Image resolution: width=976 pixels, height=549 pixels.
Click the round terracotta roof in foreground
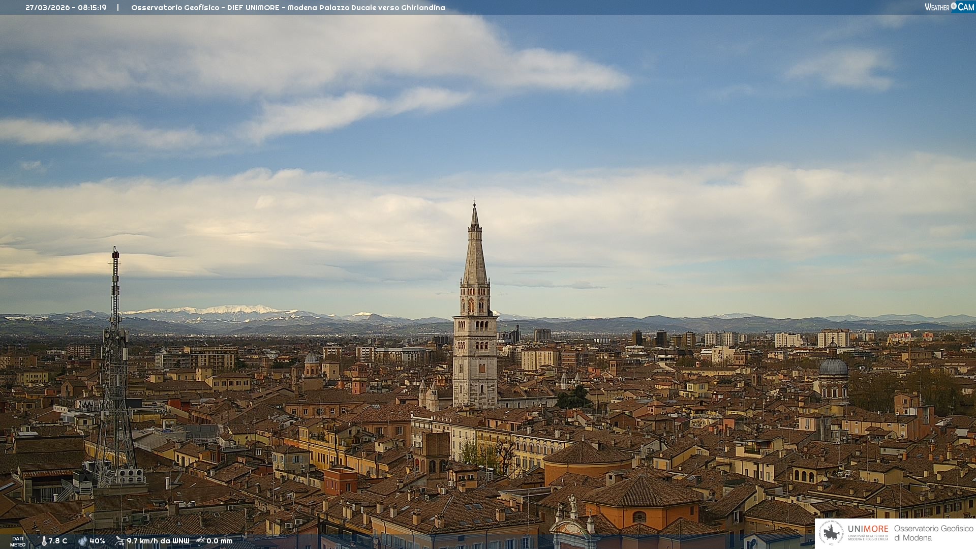588,454
